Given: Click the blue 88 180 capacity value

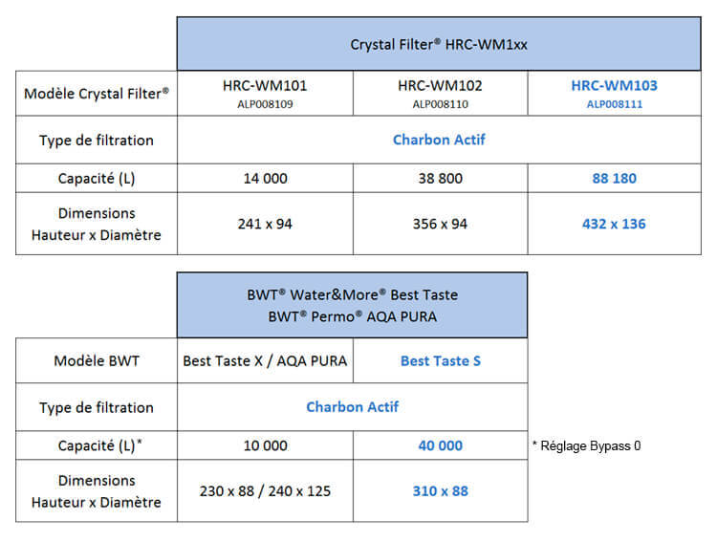Looking at the screenshot, I should (614, 178).
